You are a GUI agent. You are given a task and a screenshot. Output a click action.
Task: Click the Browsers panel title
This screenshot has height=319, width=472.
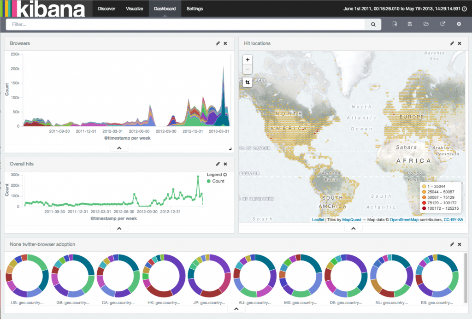(20, 43)
